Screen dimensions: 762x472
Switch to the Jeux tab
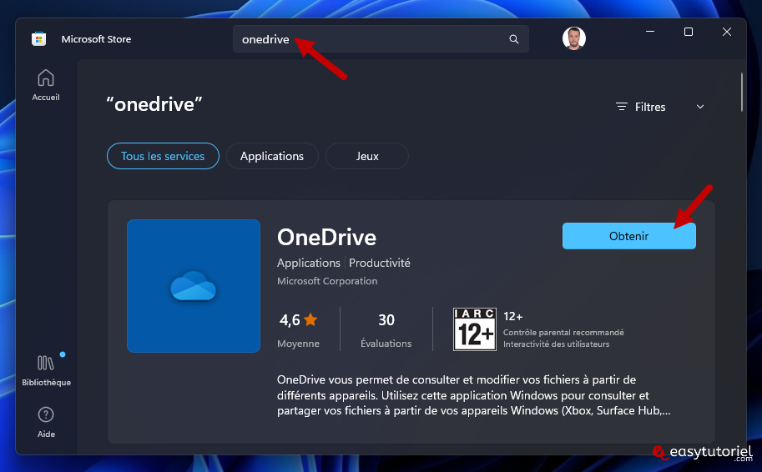[x=367, y=156]
